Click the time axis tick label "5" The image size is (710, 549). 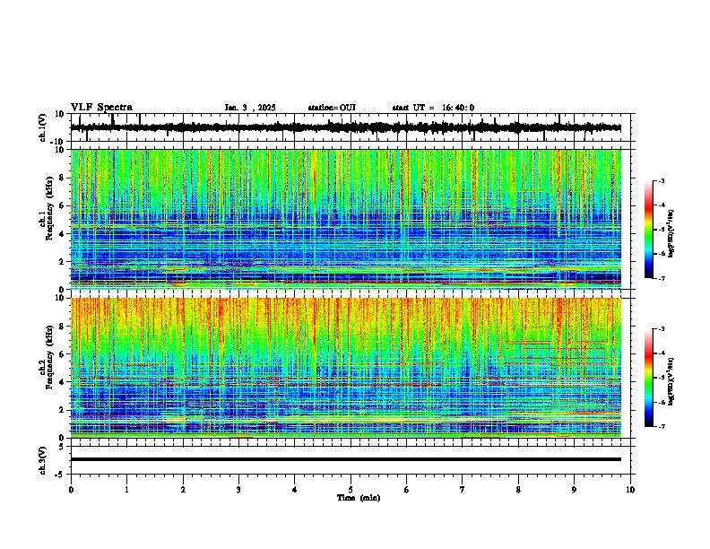[x=351, y=490]
